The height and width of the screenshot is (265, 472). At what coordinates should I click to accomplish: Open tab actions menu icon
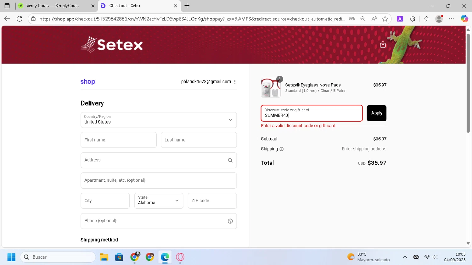(7, 6)
